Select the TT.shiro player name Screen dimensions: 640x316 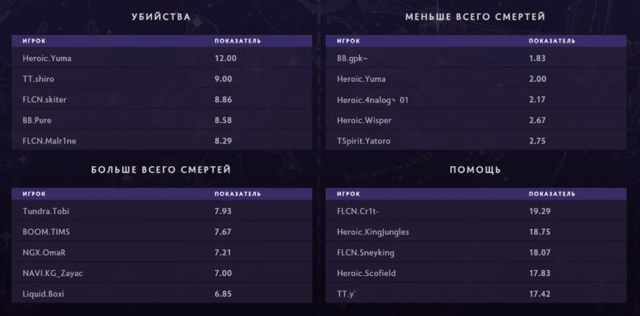38,79
